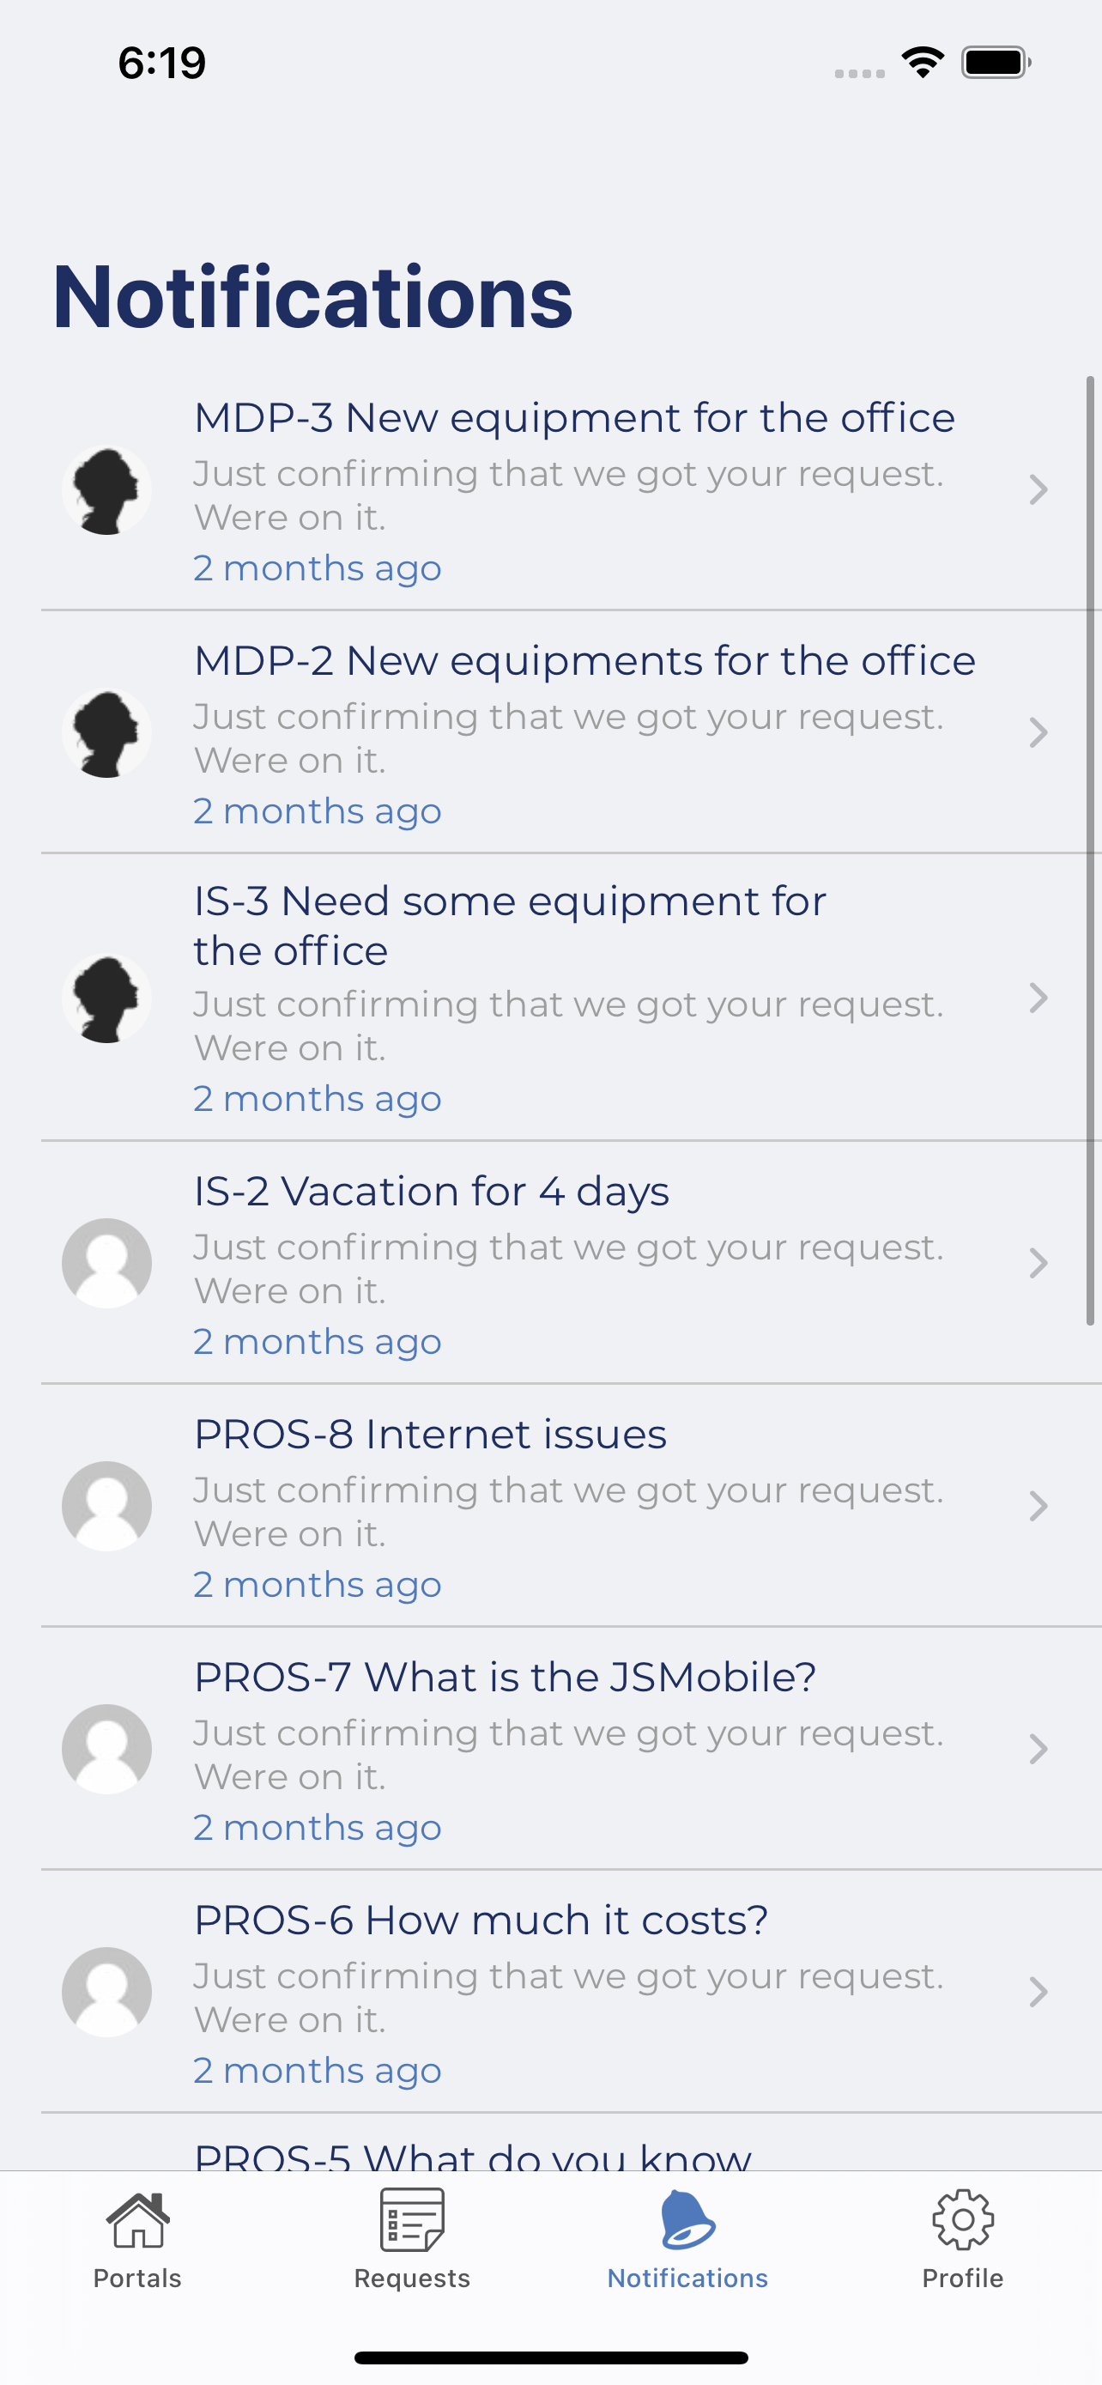Tap the Wi-Fi status icon
1102x2385 pixels.
point(923,62)
